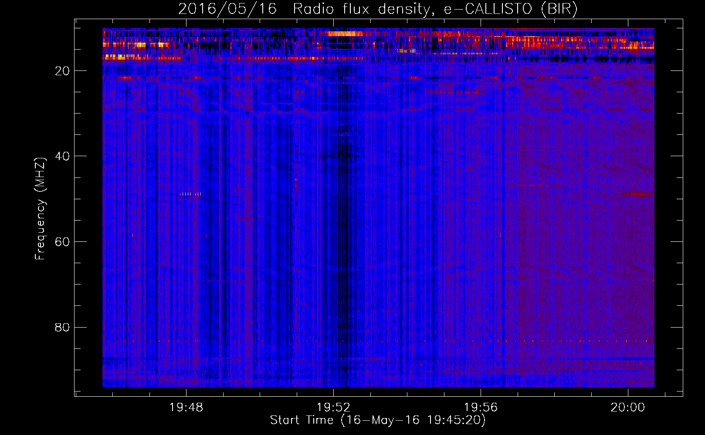This screenshot has height=435, width=705.
Task: Click the 'e-CALLISTO (BIR)' text in title
Action: pyautogui.click(x=511, y=9)
